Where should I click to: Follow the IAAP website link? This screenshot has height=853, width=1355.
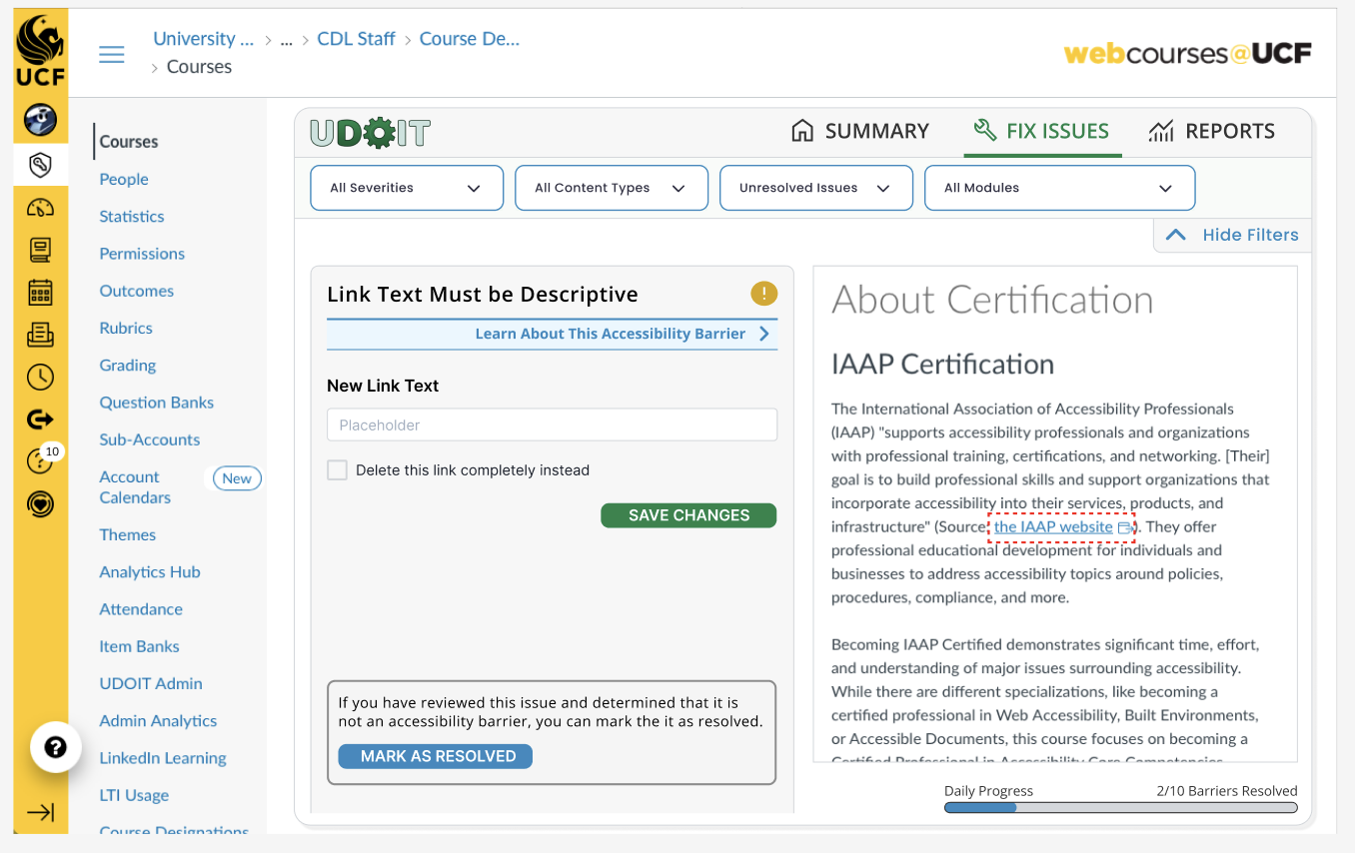tap(1053, 526)
